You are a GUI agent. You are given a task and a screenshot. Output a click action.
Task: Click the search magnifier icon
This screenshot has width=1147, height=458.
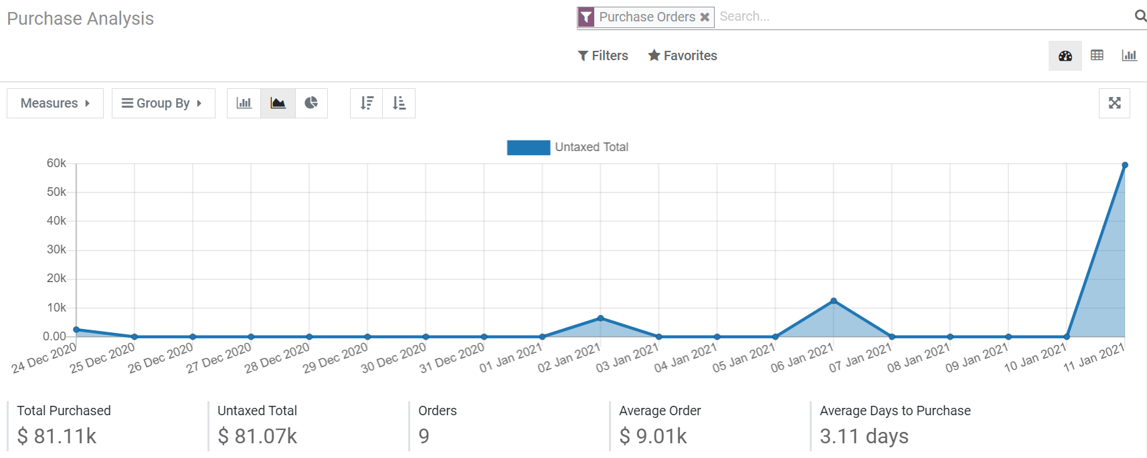[x=1140, y=15]
